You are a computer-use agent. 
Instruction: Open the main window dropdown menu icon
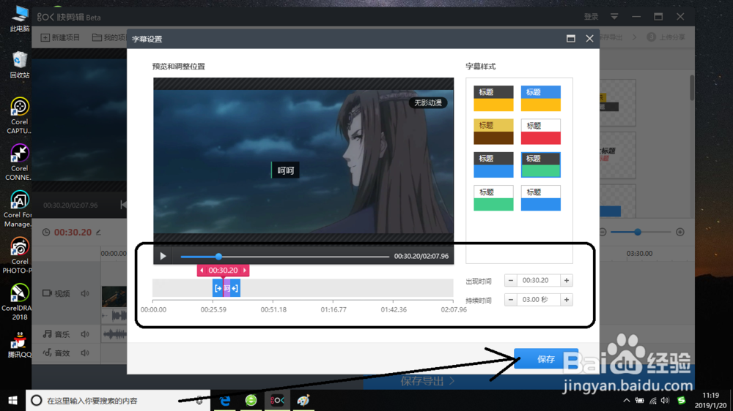614,17
